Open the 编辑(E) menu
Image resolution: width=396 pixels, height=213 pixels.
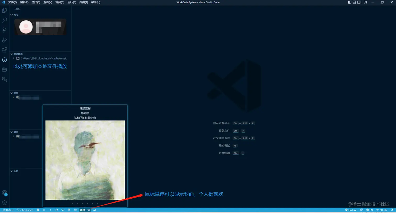pyautogui.click(x=24, y=2)
